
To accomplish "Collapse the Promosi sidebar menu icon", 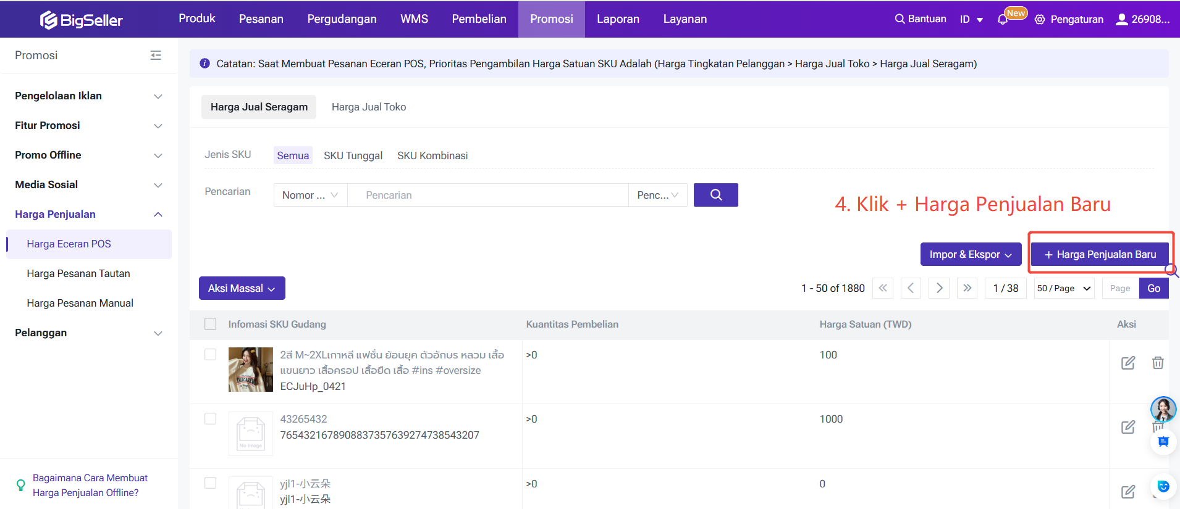I will point(156,56).
